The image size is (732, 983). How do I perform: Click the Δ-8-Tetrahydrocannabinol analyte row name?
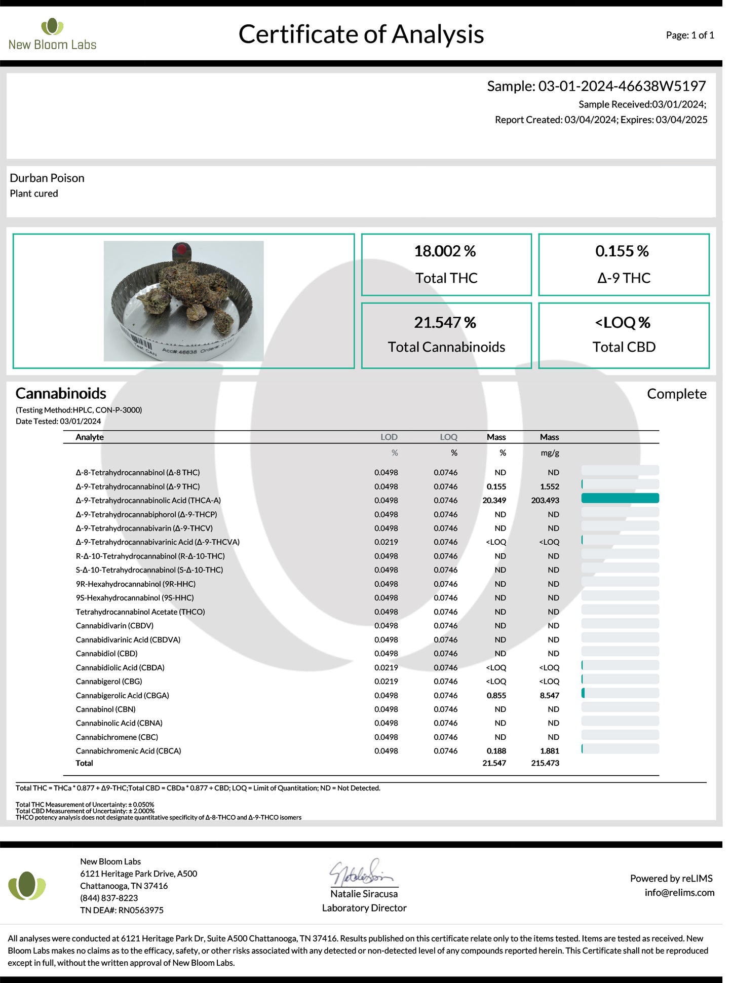pyautogui.click(x=138, y=472)
